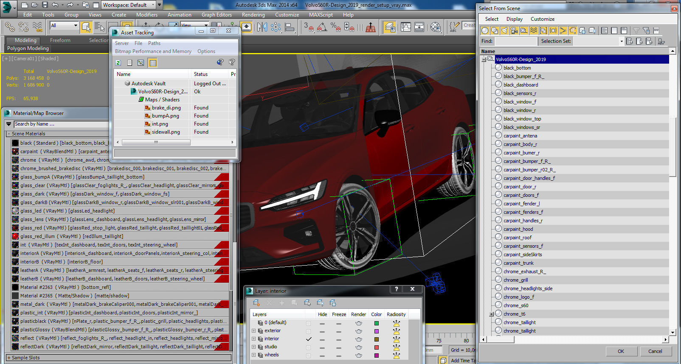Open Paths menu in Asset Tracking
This screenshot has width=681, height=364.
point(154,43)
